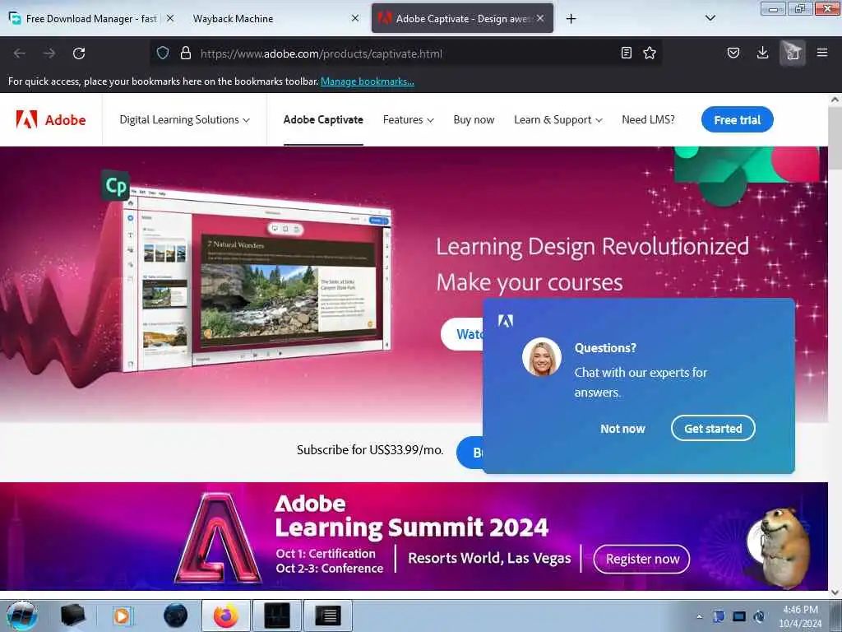Close the Wayback Machine tab
842x632 pixels.
355,18
